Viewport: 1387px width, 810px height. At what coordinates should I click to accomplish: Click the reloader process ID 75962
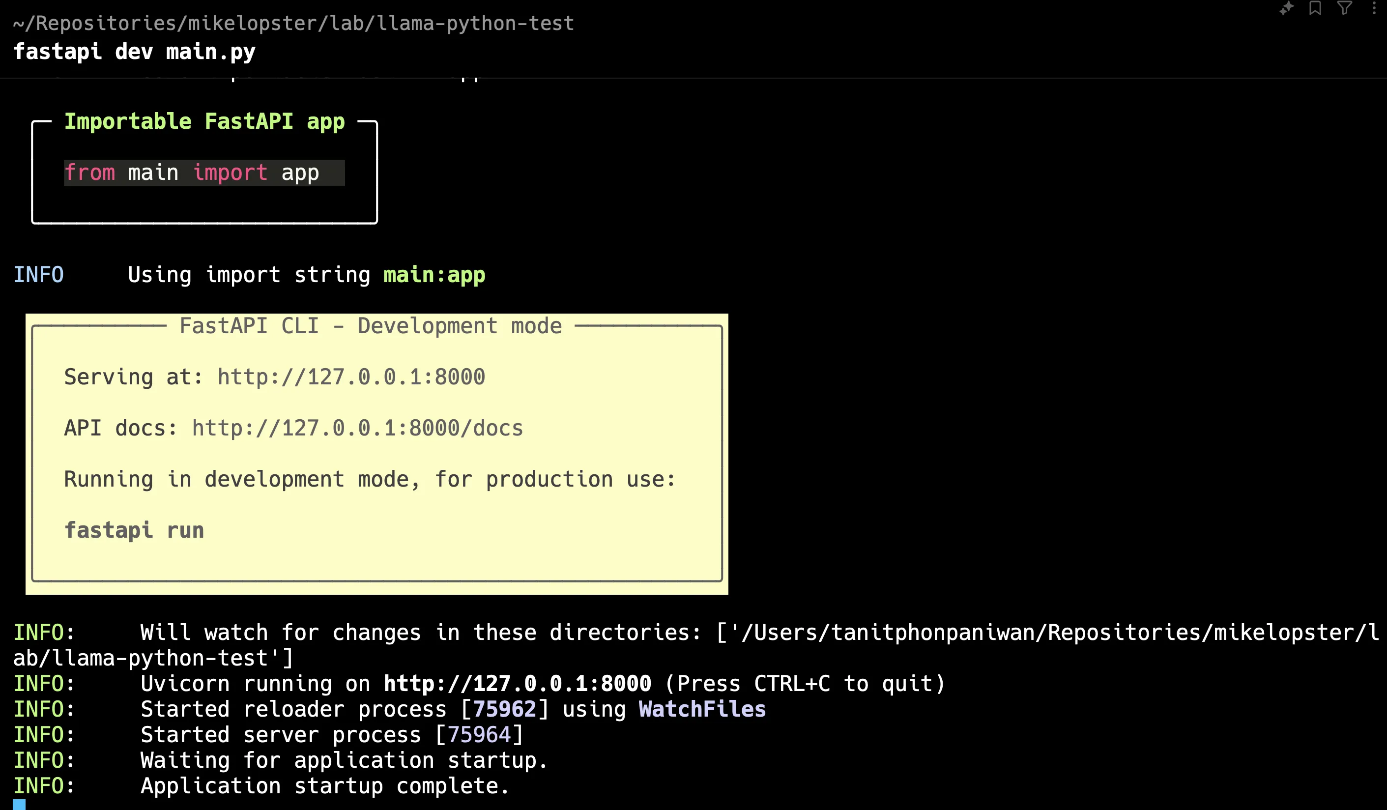(x=504, y=709)
